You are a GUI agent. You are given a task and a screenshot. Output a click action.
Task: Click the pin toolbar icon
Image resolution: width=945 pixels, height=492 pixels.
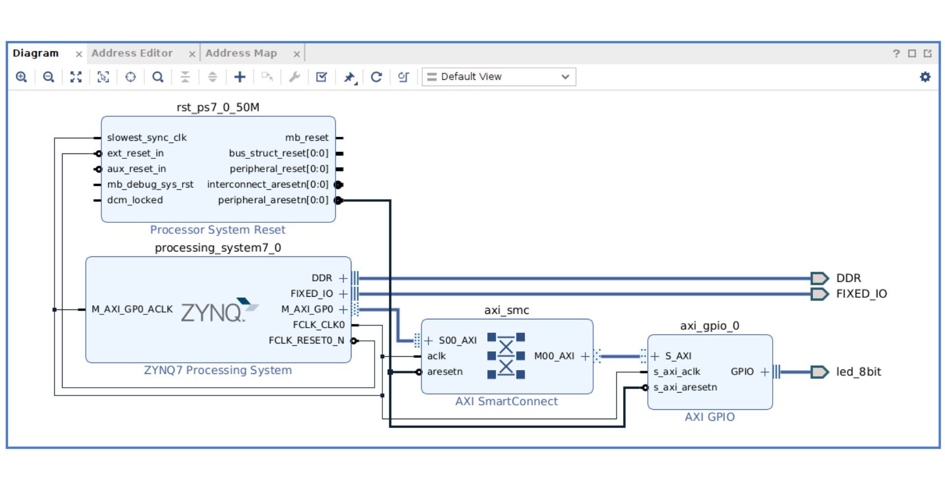pyautogui.click(x=349, y=77)
